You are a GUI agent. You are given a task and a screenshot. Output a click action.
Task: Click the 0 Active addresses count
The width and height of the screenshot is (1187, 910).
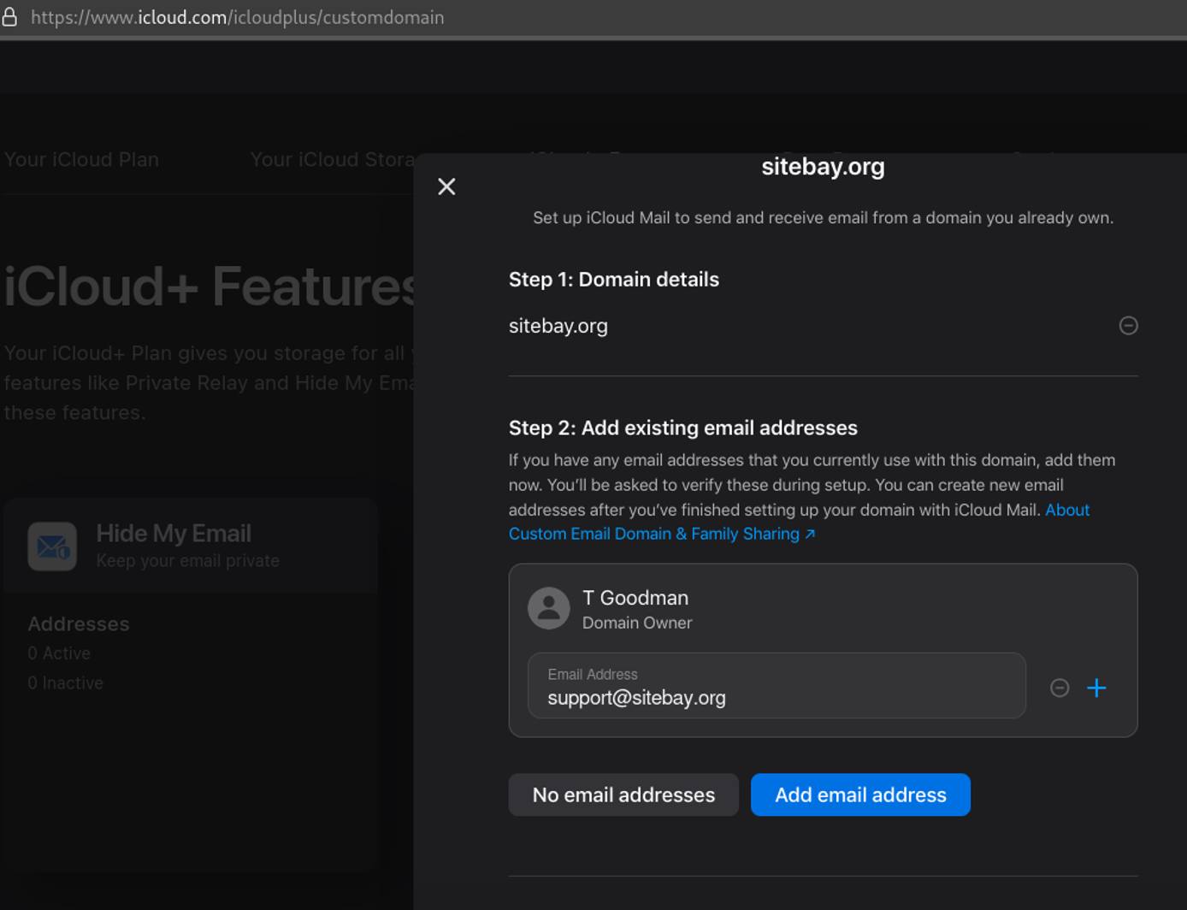coord(58,653)
